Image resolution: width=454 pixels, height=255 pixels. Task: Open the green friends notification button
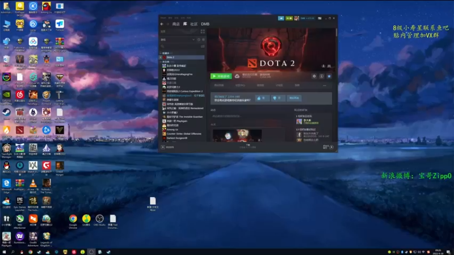(x=289, y=18)
